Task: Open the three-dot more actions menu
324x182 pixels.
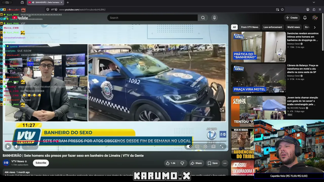Action: (225, 163)
